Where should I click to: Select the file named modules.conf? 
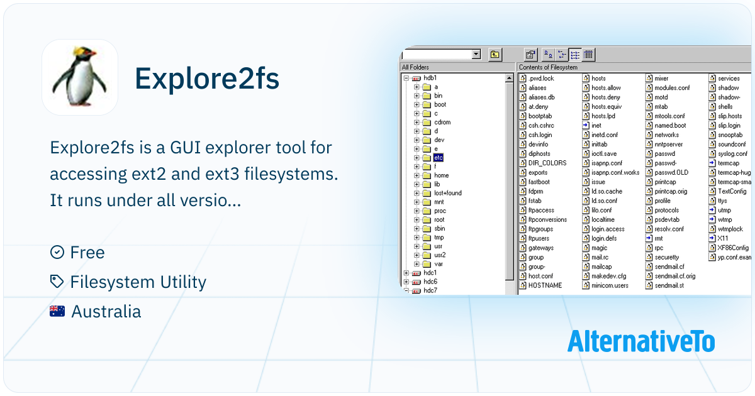coord(672,88)
